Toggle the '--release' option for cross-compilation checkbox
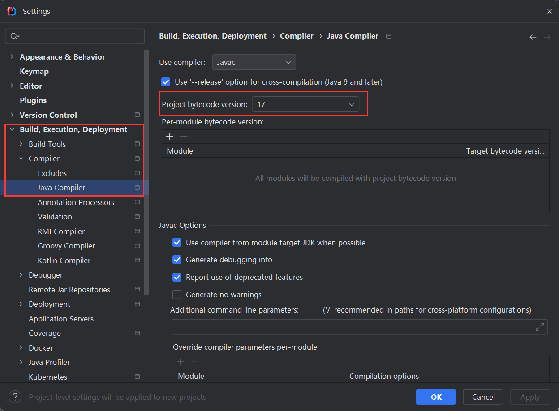The height and width of the screenshot is (411, 559). pyautogui.click(x=166, y=82)
